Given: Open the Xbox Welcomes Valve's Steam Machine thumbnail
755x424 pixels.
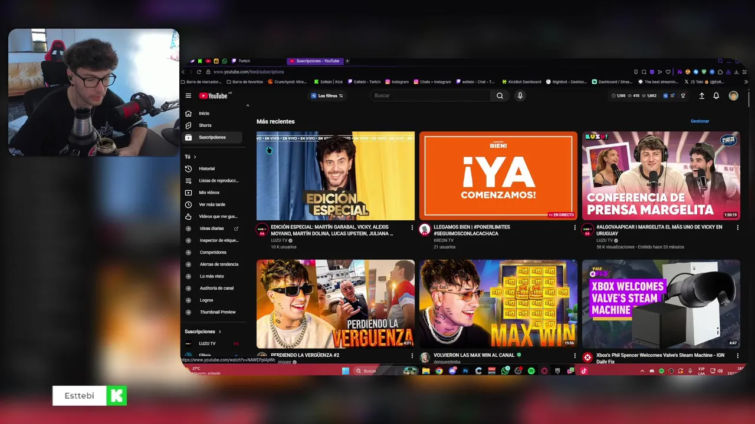Looking at the screenshot, I should click(661, 304).
